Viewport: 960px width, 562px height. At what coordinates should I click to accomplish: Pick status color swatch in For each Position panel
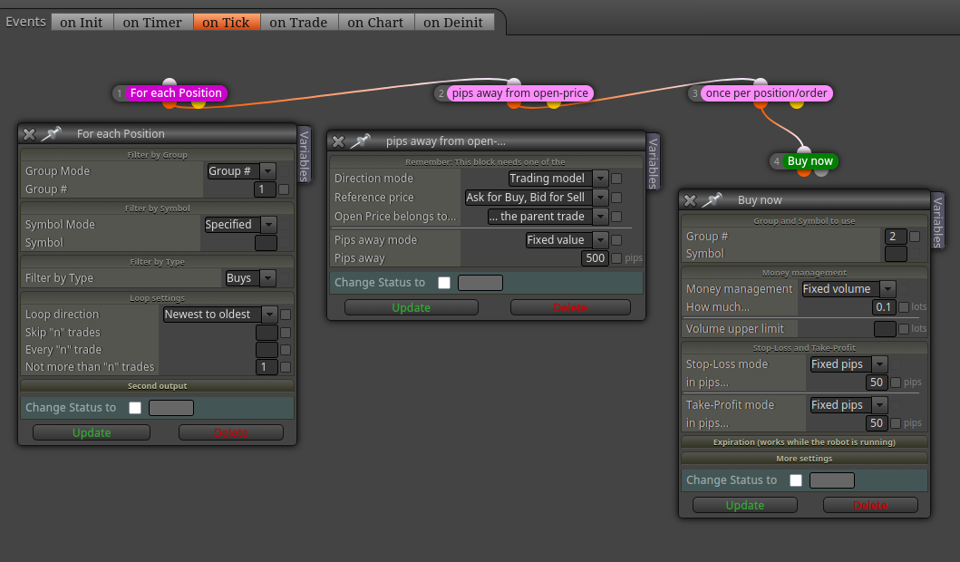(x=171, y=408)
